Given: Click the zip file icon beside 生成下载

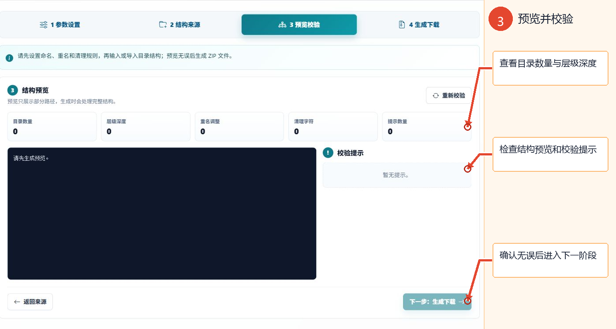Looking at the screenshot, I should [402, 25].
